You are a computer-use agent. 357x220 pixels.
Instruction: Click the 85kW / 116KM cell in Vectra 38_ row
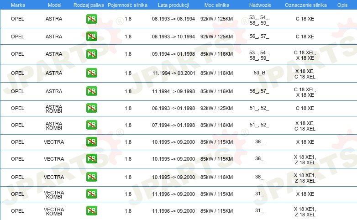click(216, 177)
